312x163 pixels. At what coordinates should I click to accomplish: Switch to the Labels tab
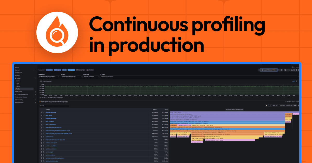(64, 70)
